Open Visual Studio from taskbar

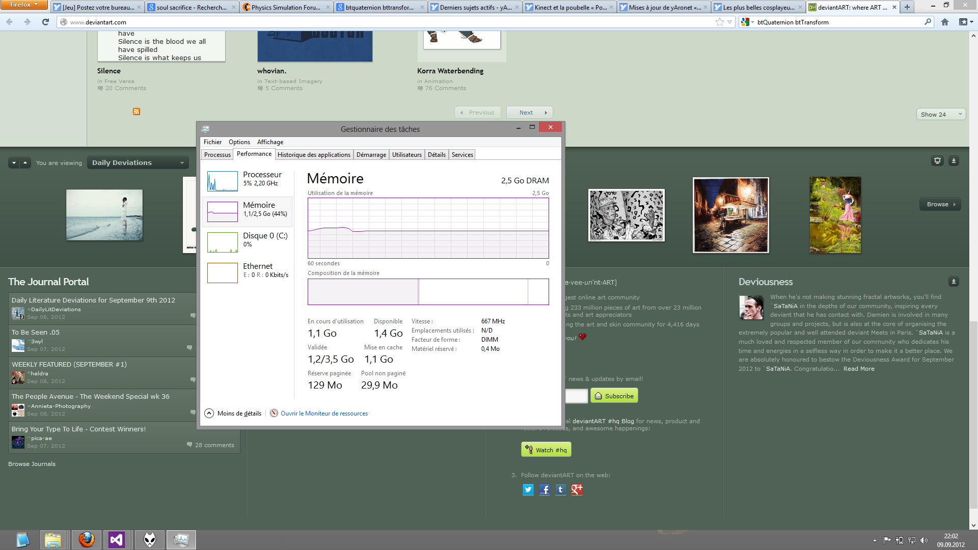117,539
